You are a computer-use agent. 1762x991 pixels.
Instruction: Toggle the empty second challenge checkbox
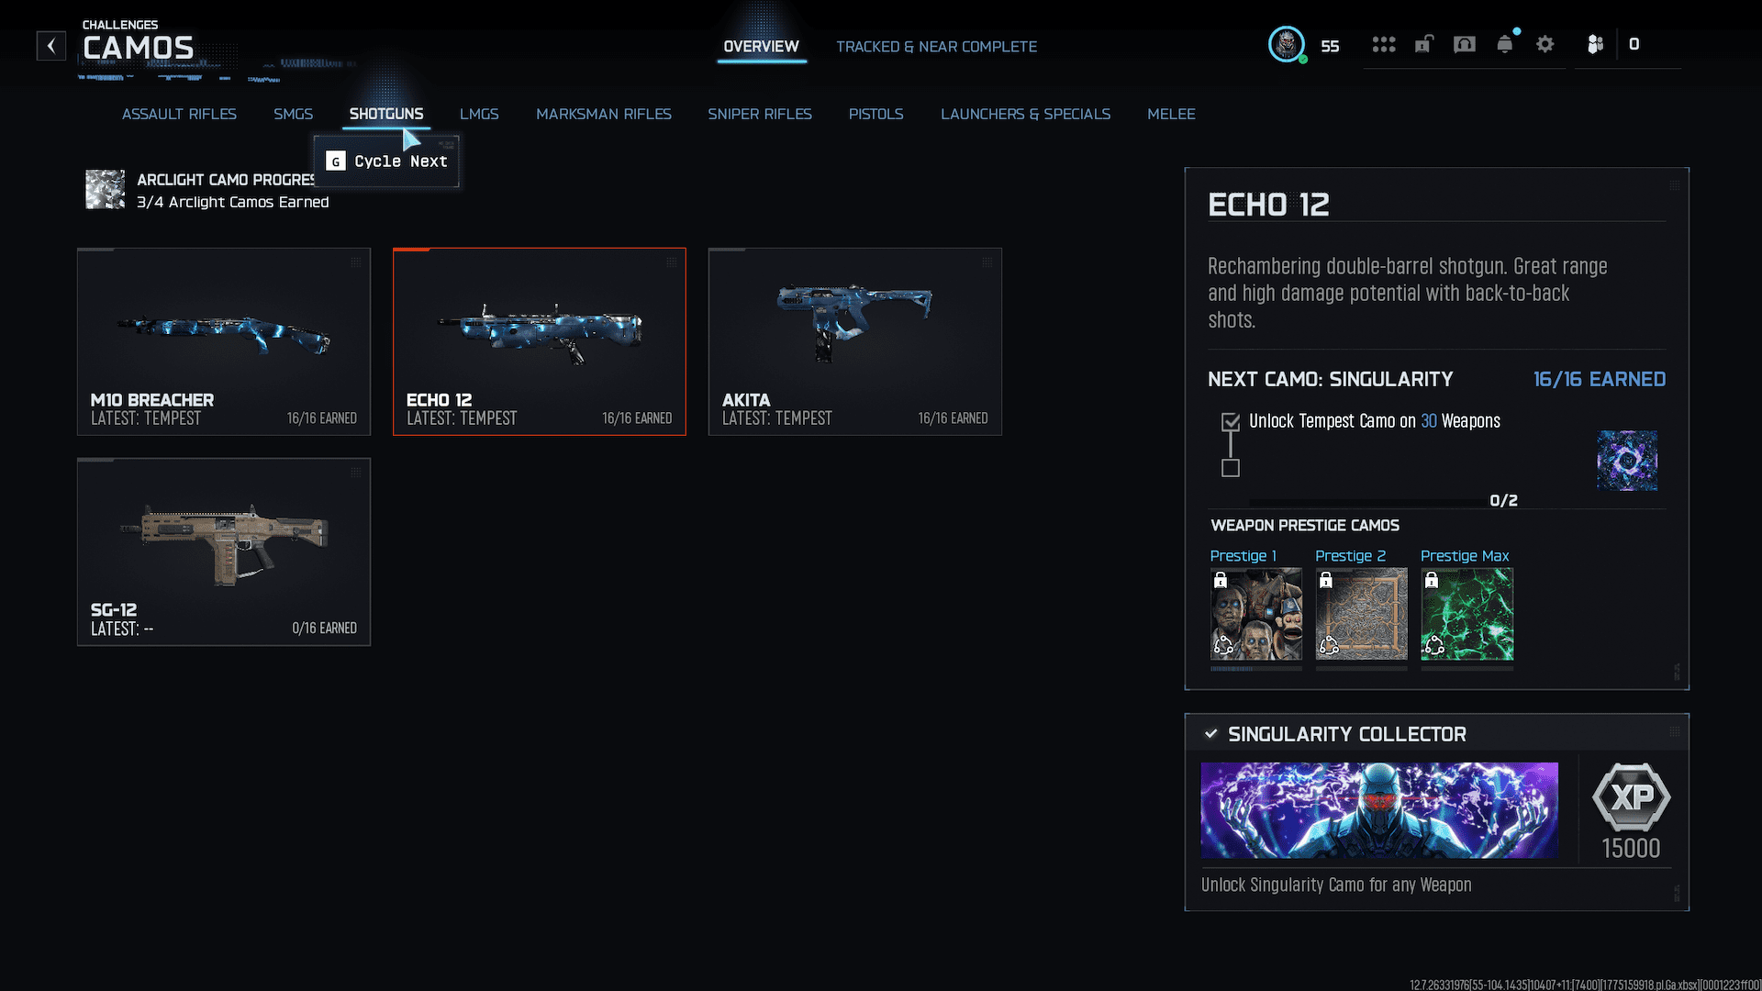(1231, 468)
